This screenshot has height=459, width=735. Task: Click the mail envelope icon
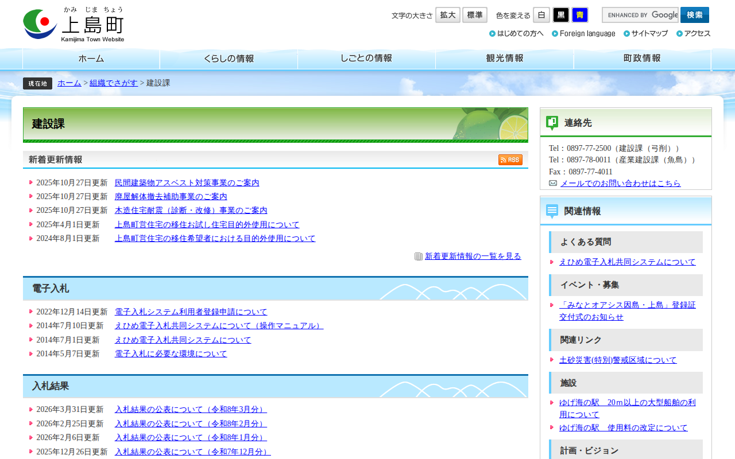click(553, 184)
